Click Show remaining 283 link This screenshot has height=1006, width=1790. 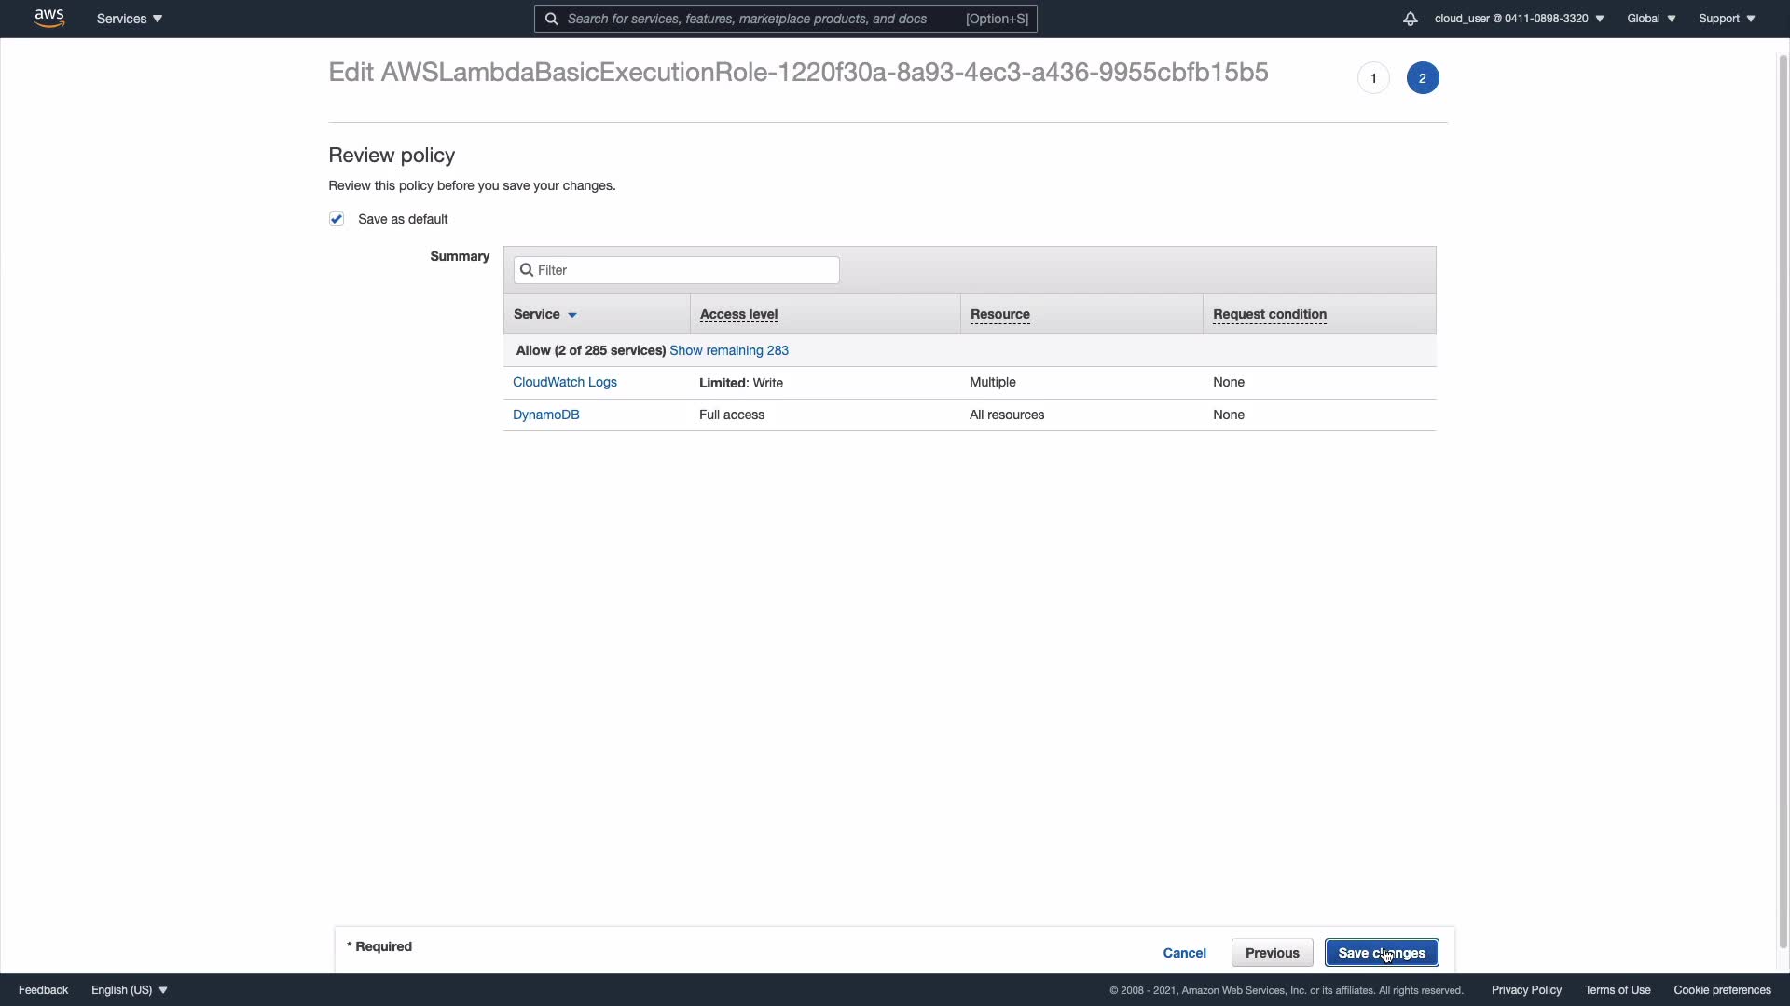coord(728,350)
